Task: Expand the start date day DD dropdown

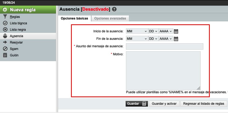Action: click(x=153, y=31)
